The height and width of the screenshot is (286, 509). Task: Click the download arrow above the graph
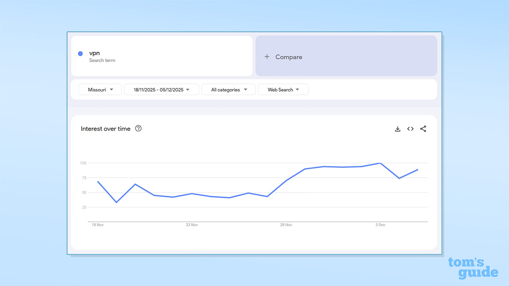coord(398,129)
